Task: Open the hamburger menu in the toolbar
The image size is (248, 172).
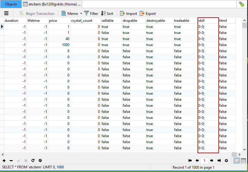Action: click(x=6, y=13)
